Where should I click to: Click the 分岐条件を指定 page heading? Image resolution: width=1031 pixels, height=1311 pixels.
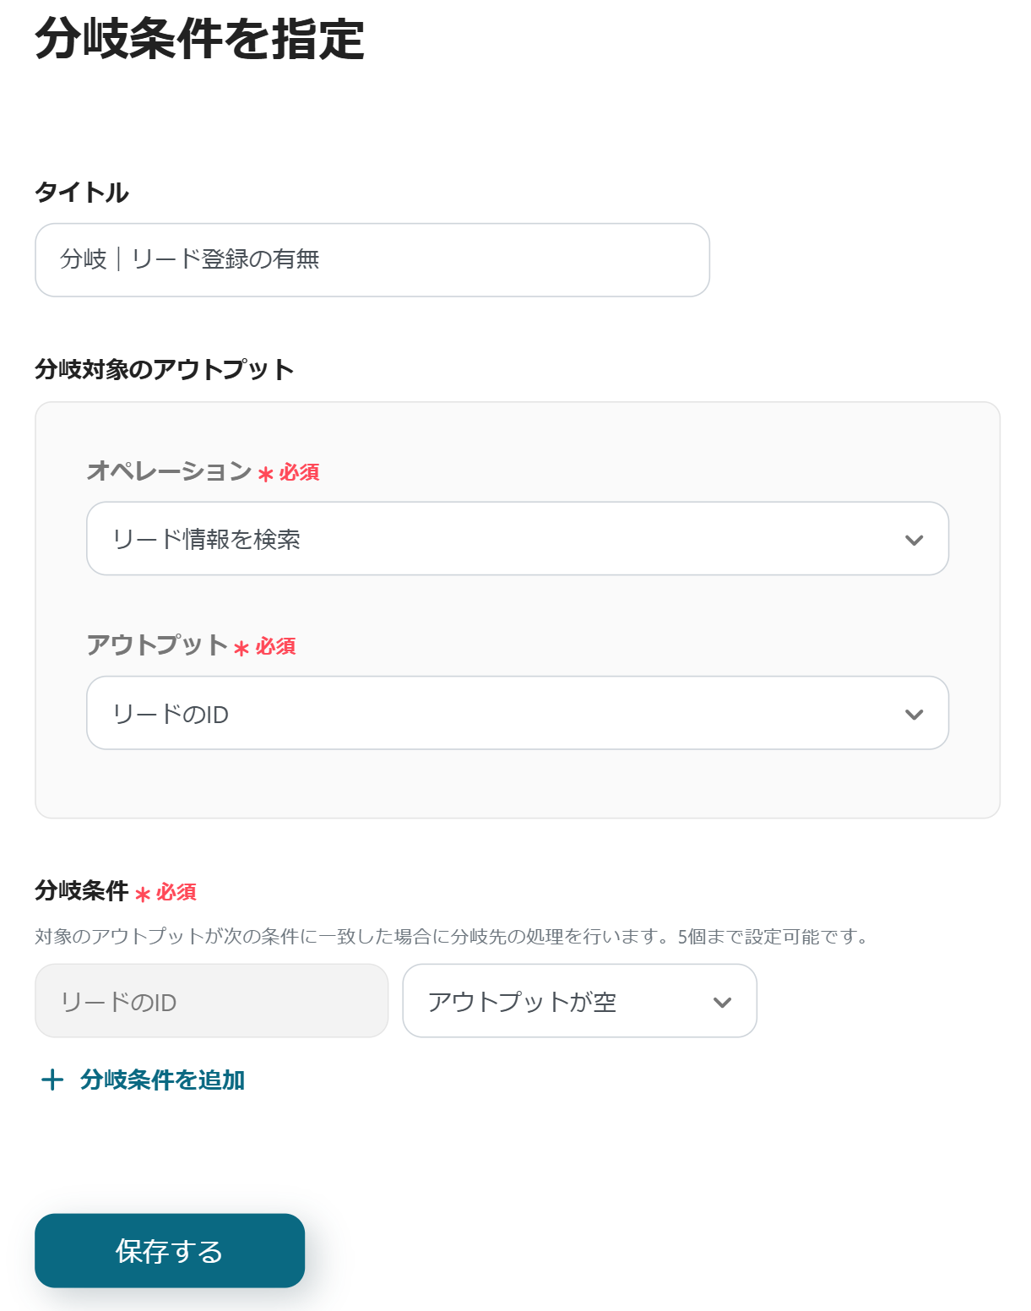tap(199, 39)
